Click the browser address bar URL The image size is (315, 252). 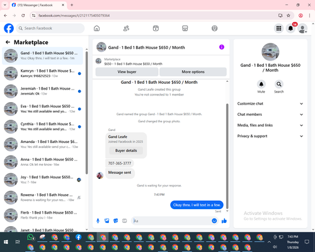point(74,16)
